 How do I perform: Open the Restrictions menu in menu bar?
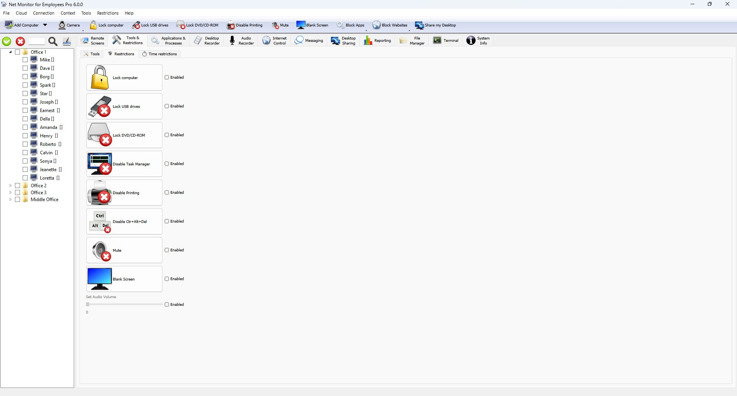click(107, 13)
